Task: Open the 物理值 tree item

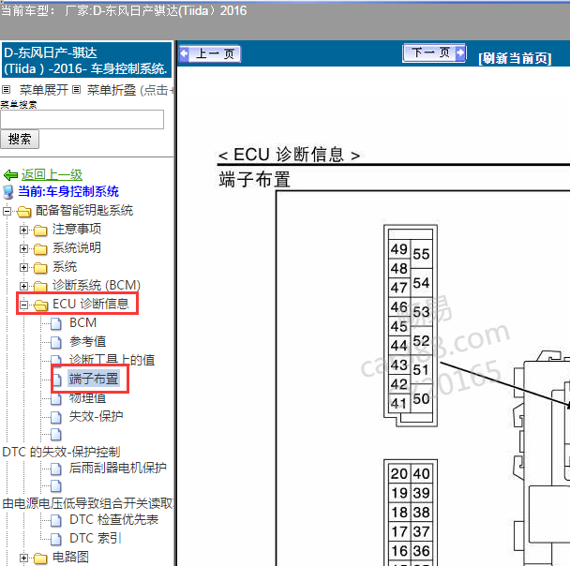Action: tap(87, 398)
